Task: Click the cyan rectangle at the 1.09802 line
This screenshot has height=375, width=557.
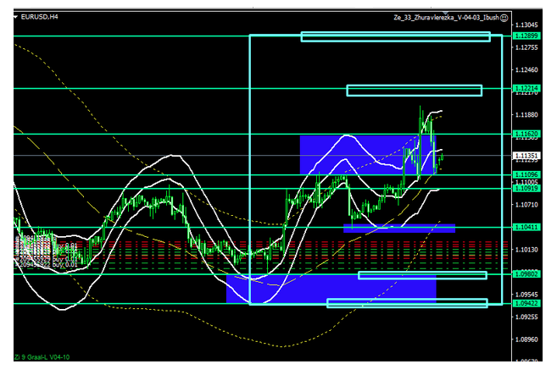Action: click(x=422, y=274)
